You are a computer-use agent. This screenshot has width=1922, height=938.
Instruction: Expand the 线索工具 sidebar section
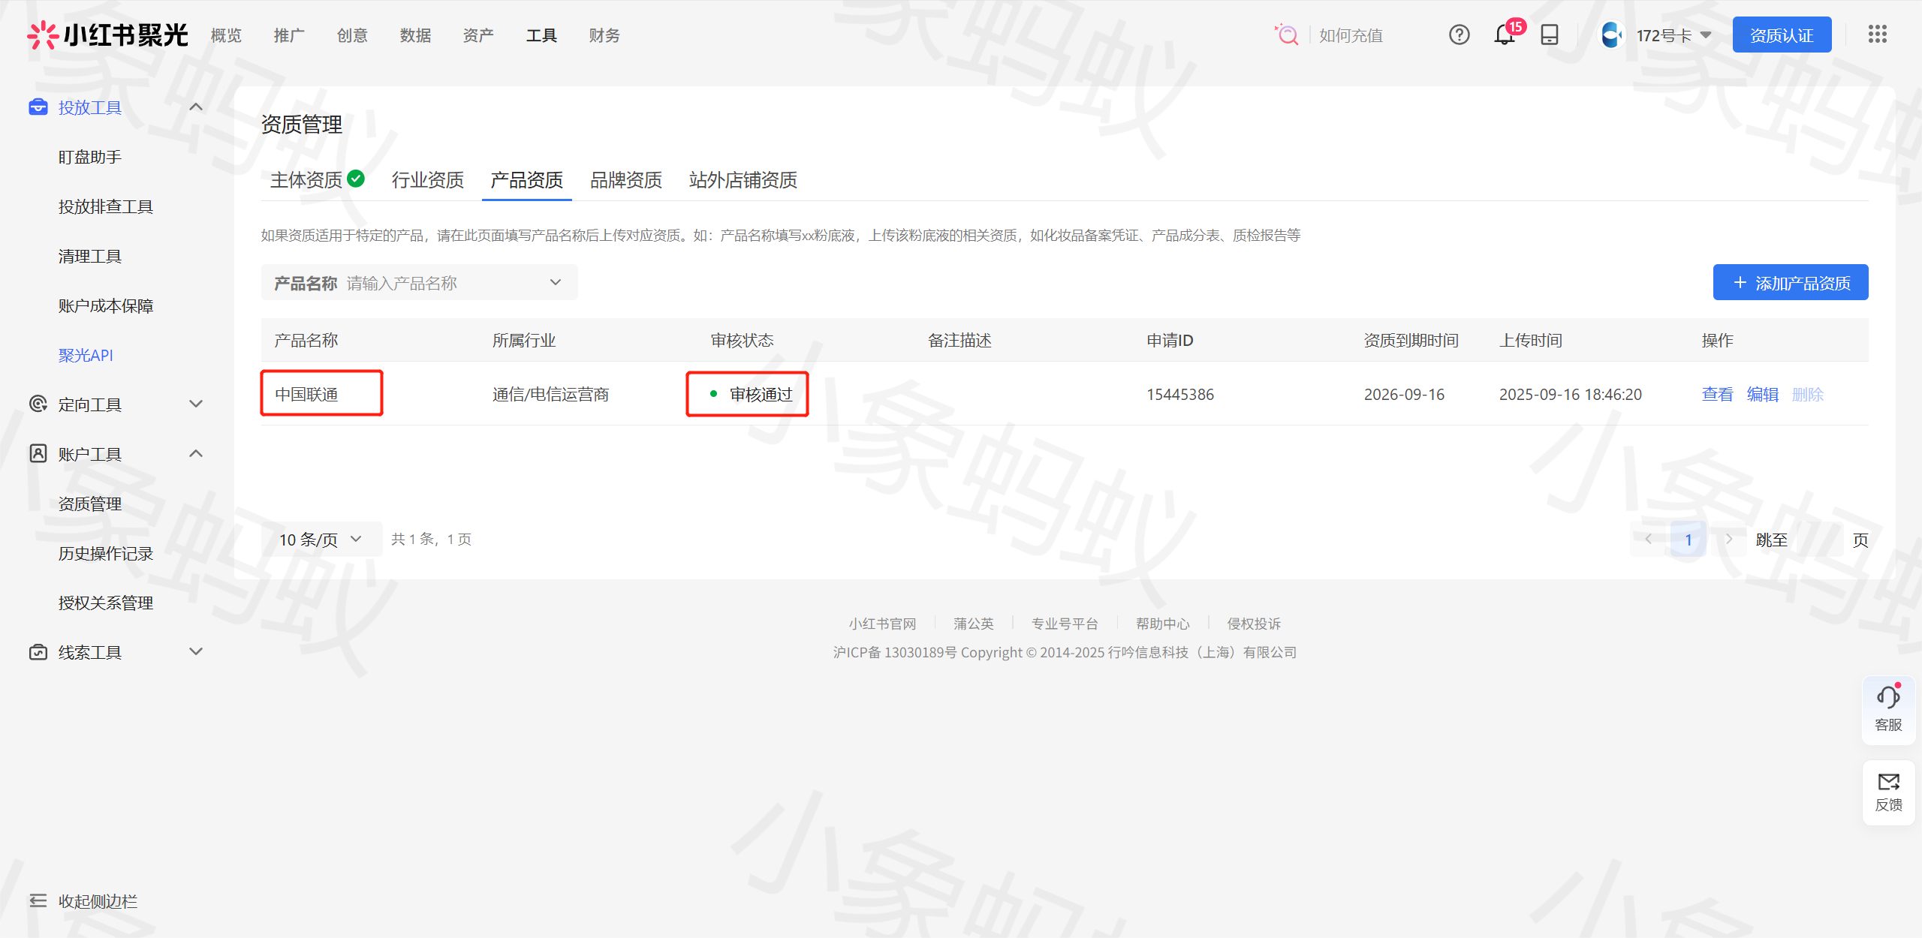click(196, 652)
